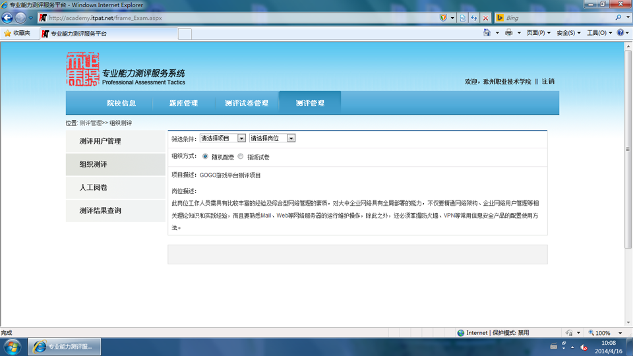Click the 注销 logout link
The width and height of the screenshot is (633, 356).
(548, 82)
